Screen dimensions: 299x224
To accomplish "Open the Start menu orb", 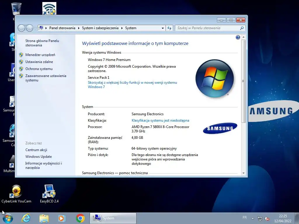I will pos(8,218).
